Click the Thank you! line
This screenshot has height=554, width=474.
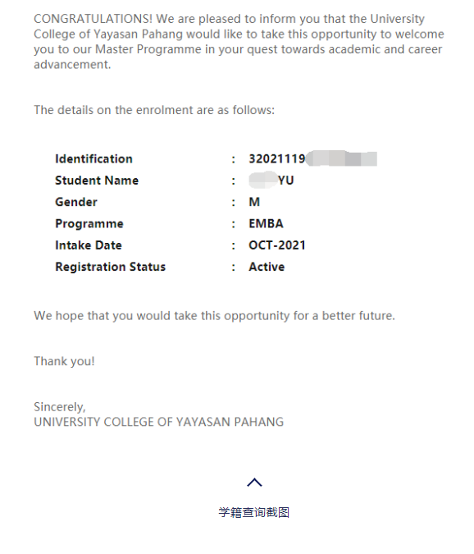[x=64, y=361]
